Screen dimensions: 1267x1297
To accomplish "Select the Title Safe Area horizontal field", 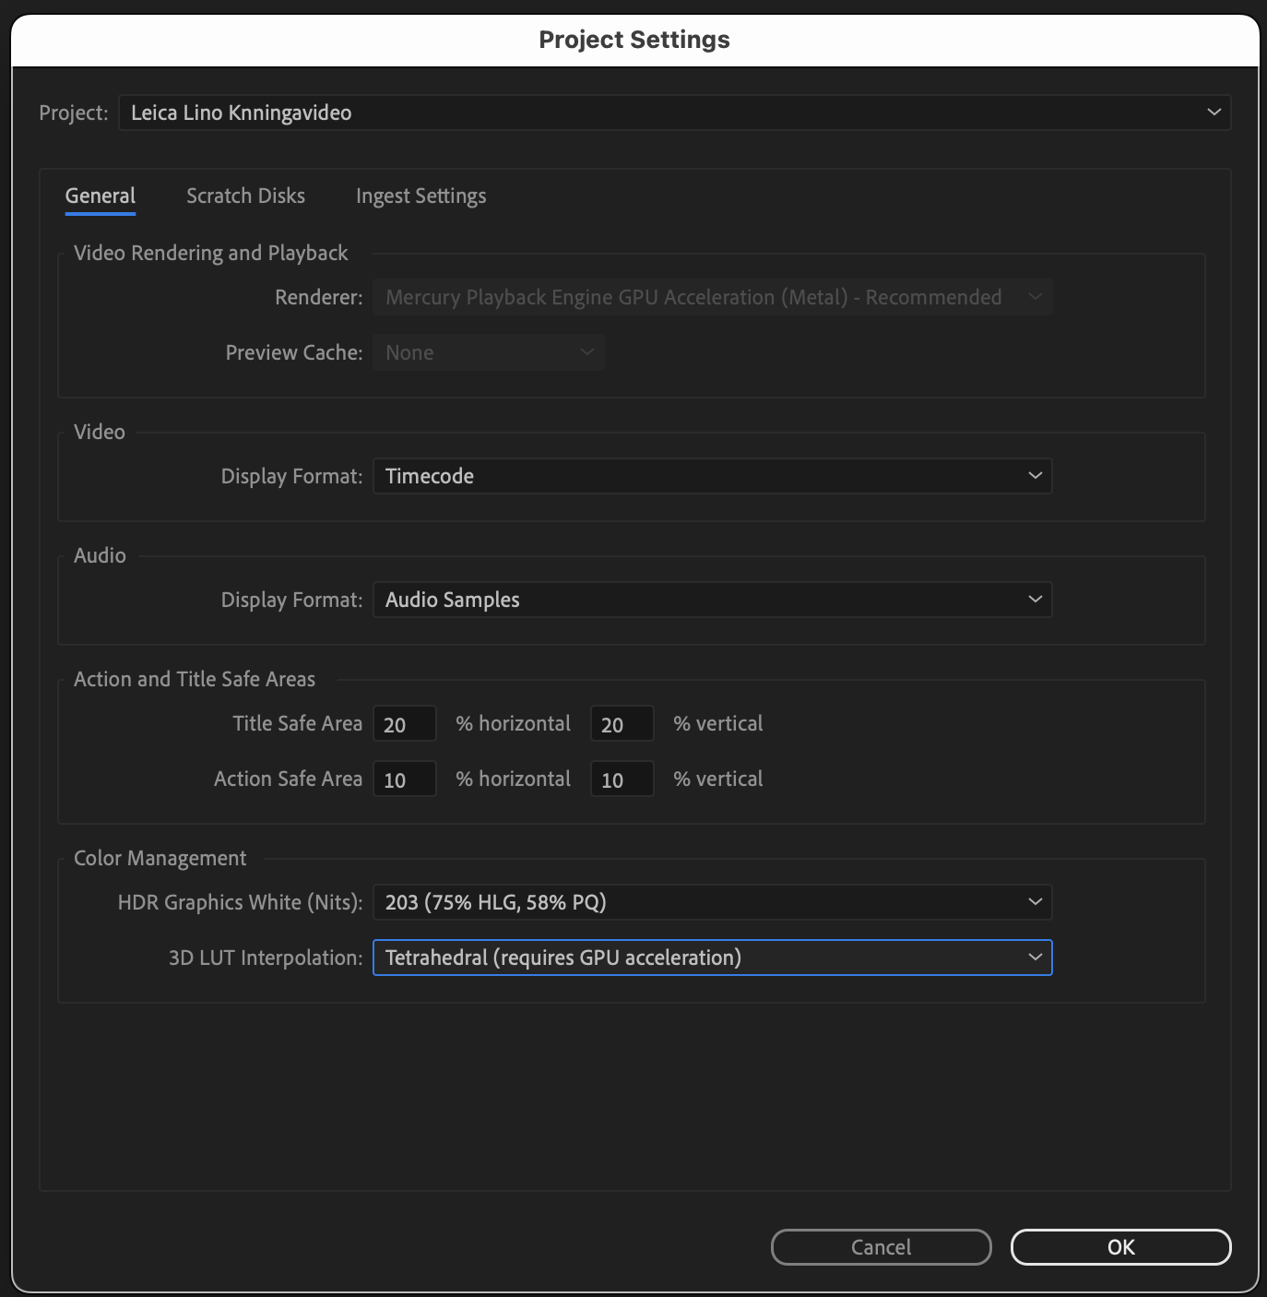I will tap(404, 723).
